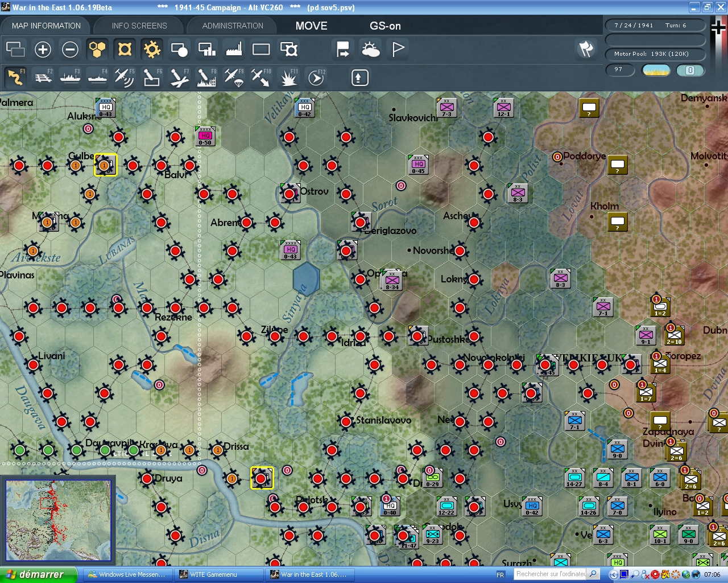The height and width of the screenshot is (583, 728).
Task: Select the yellow-highlighted unit east of Drissa
Action: [262, 478]
